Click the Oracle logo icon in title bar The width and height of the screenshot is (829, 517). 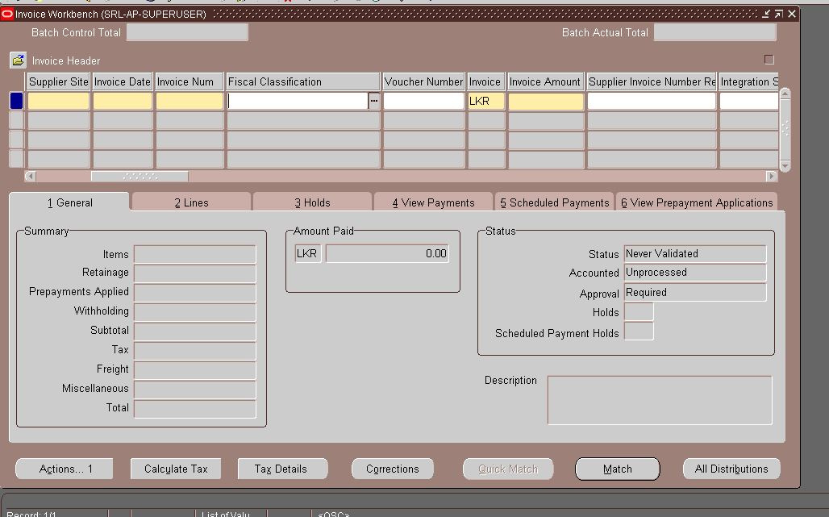[x=7, y=14]
